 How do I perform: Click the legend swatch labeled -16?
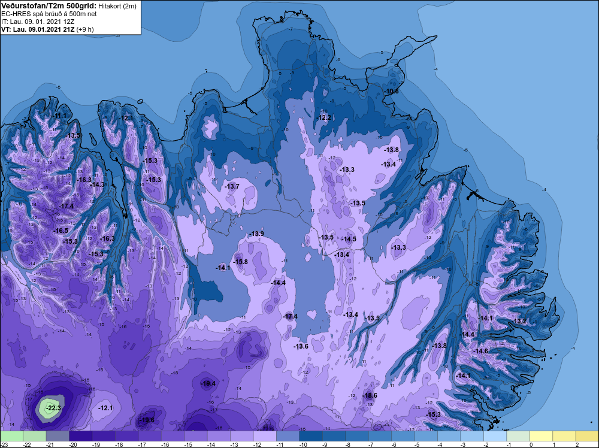173,437
